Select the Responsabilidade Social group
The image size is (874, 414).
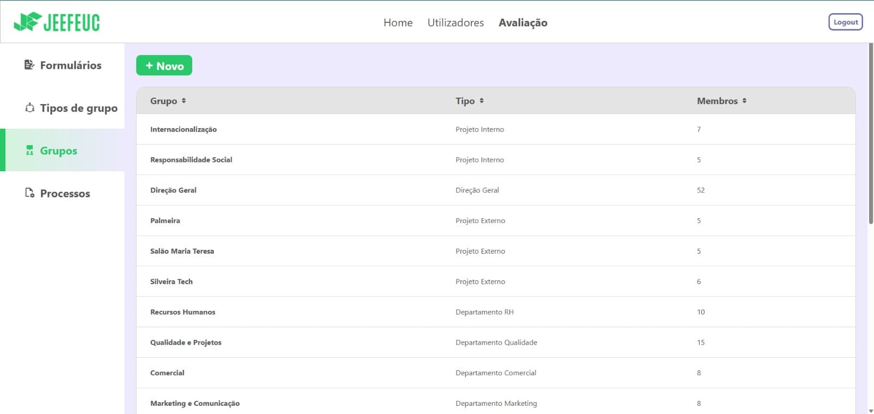pos(191,160)
